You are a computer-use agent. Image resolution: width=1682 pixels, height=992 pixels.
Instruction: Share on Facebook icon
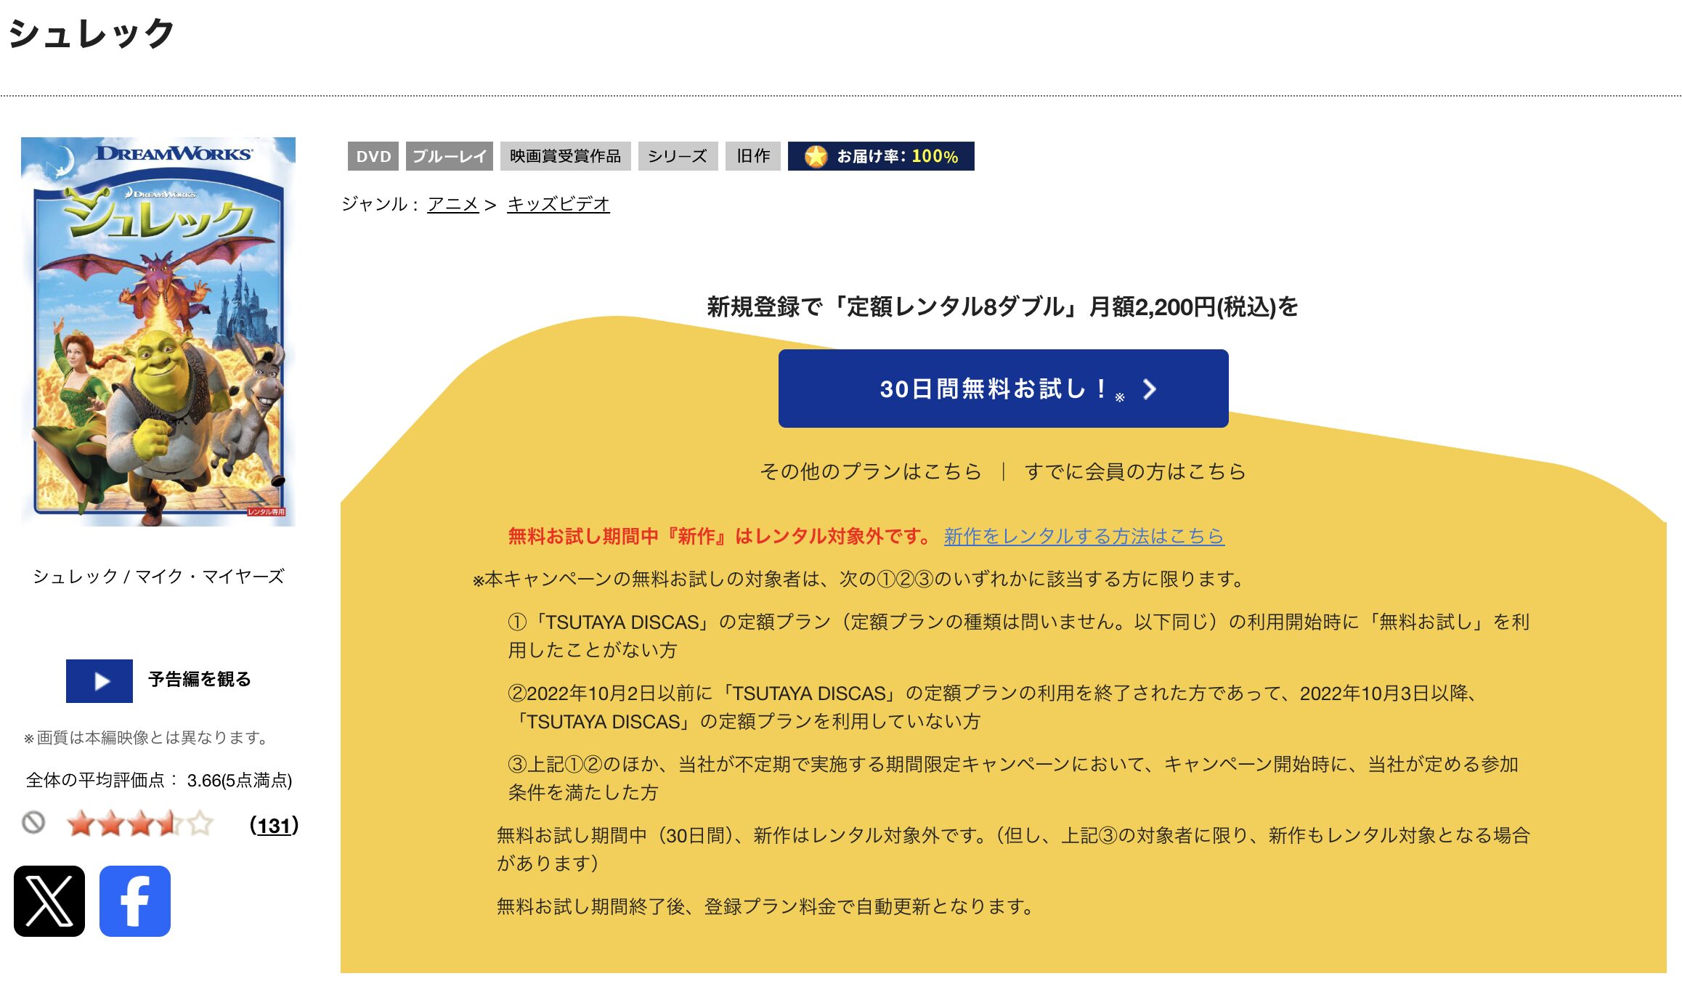(x=135, y=900)
